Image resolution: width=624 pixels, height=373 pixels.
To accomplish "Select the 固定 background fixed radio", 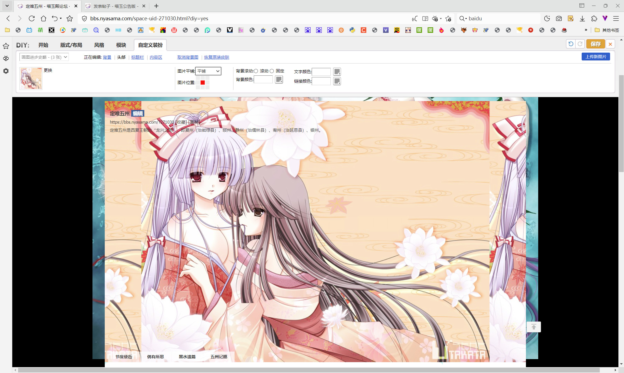I will [272, 71].
